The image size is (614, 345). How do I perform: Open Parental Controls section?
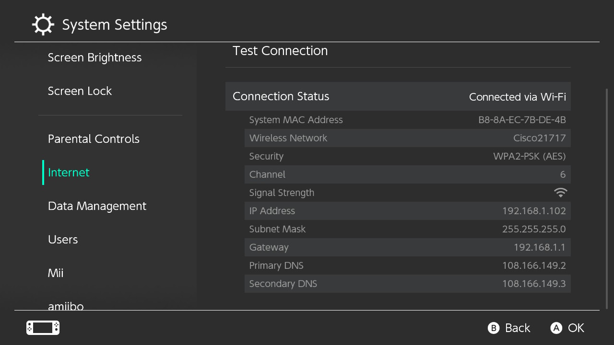click(x=94, y=139)
